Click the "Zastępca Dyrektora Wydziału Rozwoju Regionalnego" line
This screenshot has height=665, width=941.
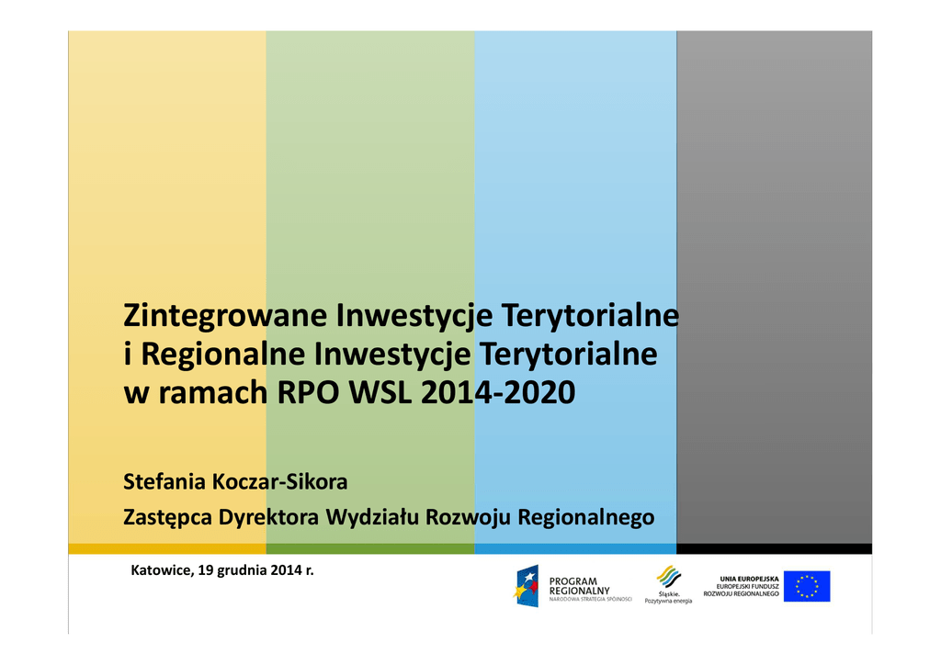389,517
